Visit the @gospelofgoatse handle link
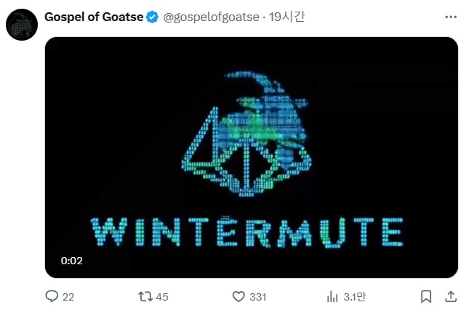466x310 pixels. pyautogui.click(x=212, y=17)
